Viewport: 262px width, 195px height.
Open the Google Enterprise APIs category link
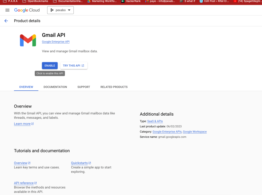click(x=167, y=132)
